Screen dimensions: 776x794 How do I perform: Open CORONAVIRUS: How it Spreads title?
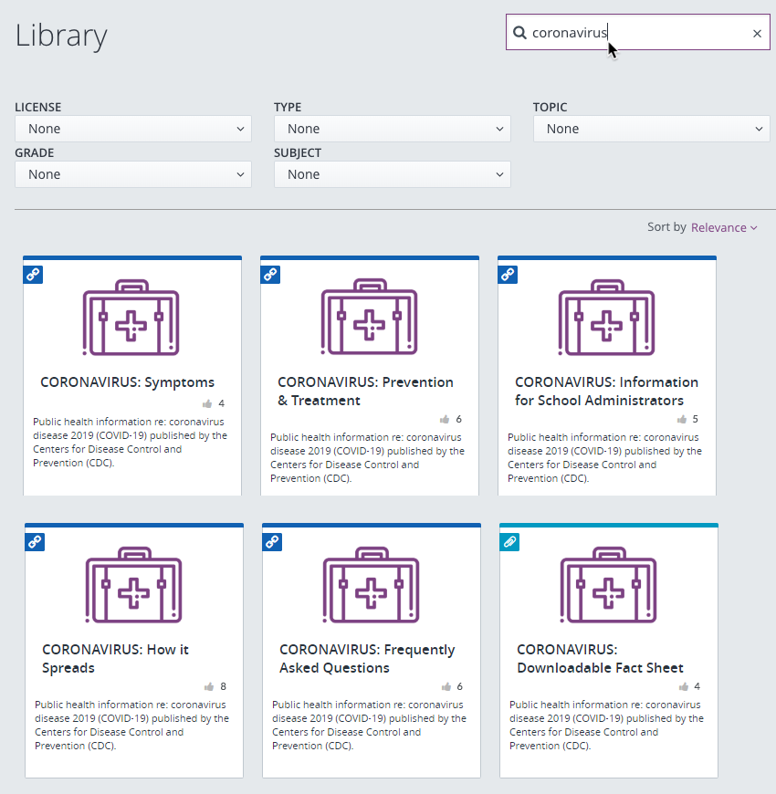click(116, 659)
